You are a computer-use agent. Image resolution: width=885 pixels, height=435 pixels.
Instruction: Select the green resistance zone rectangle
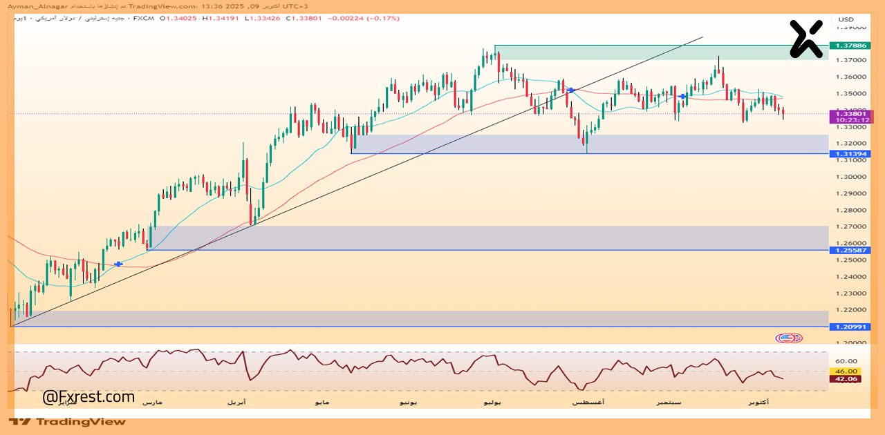click(x=660, y=52)
